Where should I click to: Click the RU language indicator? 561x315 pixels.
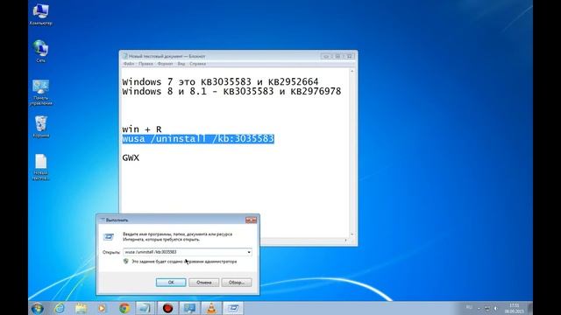tap(469, 307)
